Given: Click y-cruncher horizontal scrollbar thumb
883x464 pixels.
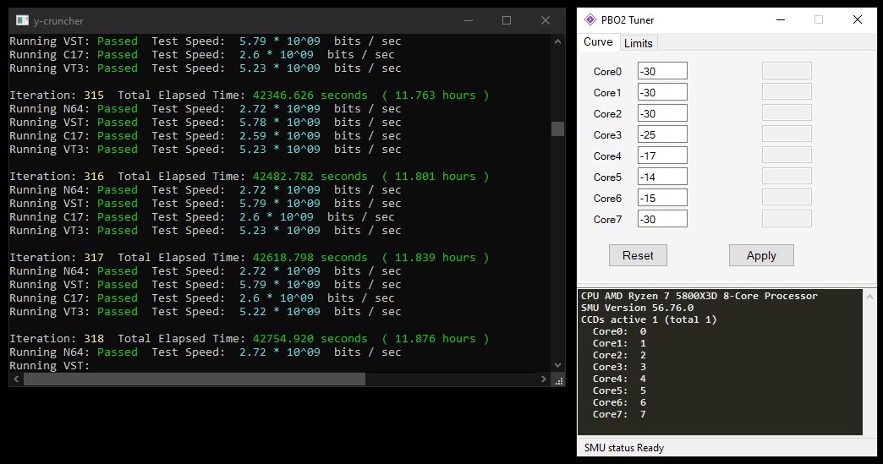Looking at the screenshot, I should 195,379.
